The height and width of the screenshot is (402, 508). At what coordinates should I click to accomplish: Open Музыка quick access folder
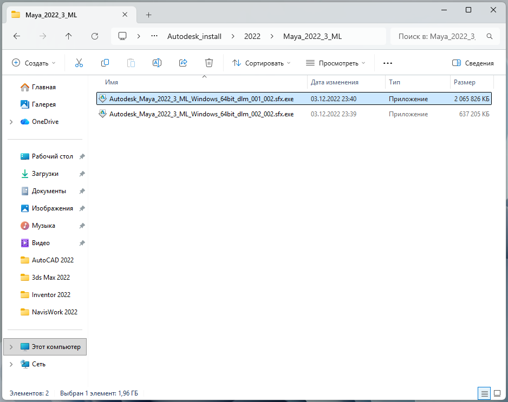pyautogui.click(x=43, y=226)
